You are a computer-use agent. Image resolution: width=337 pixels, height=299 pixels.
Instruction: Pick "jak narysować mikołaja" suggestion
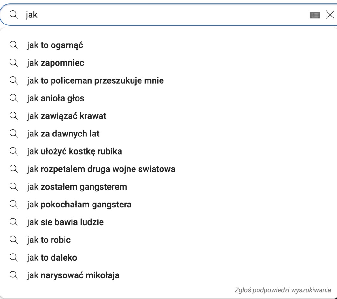point(73,275)
